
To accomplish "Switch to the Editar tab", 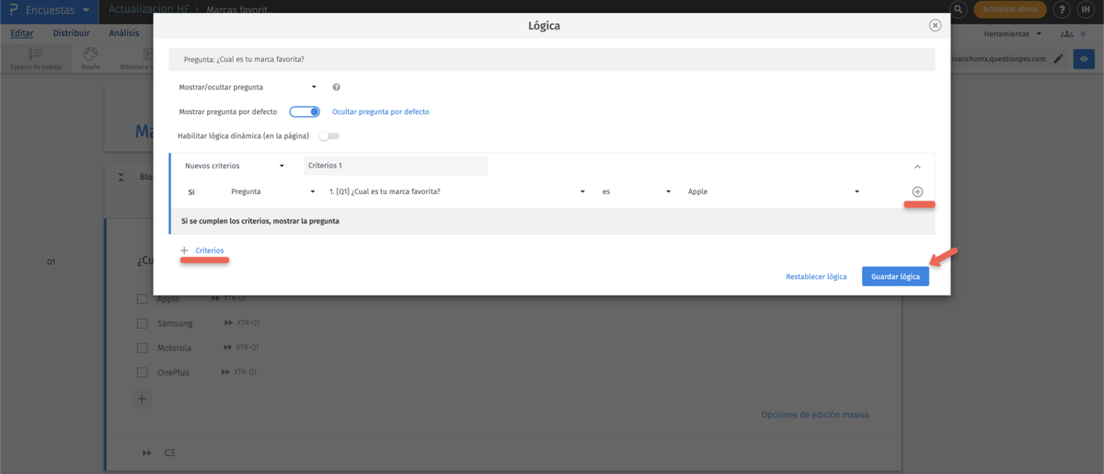I will point(22,33).
